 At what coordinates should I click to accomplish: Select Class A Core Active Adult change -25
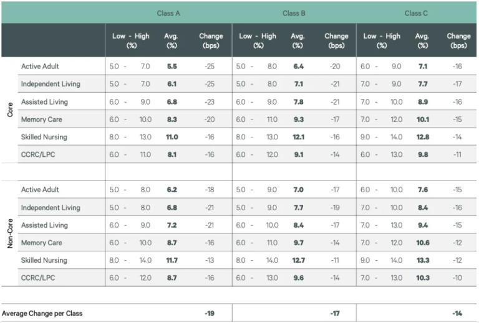211,66
